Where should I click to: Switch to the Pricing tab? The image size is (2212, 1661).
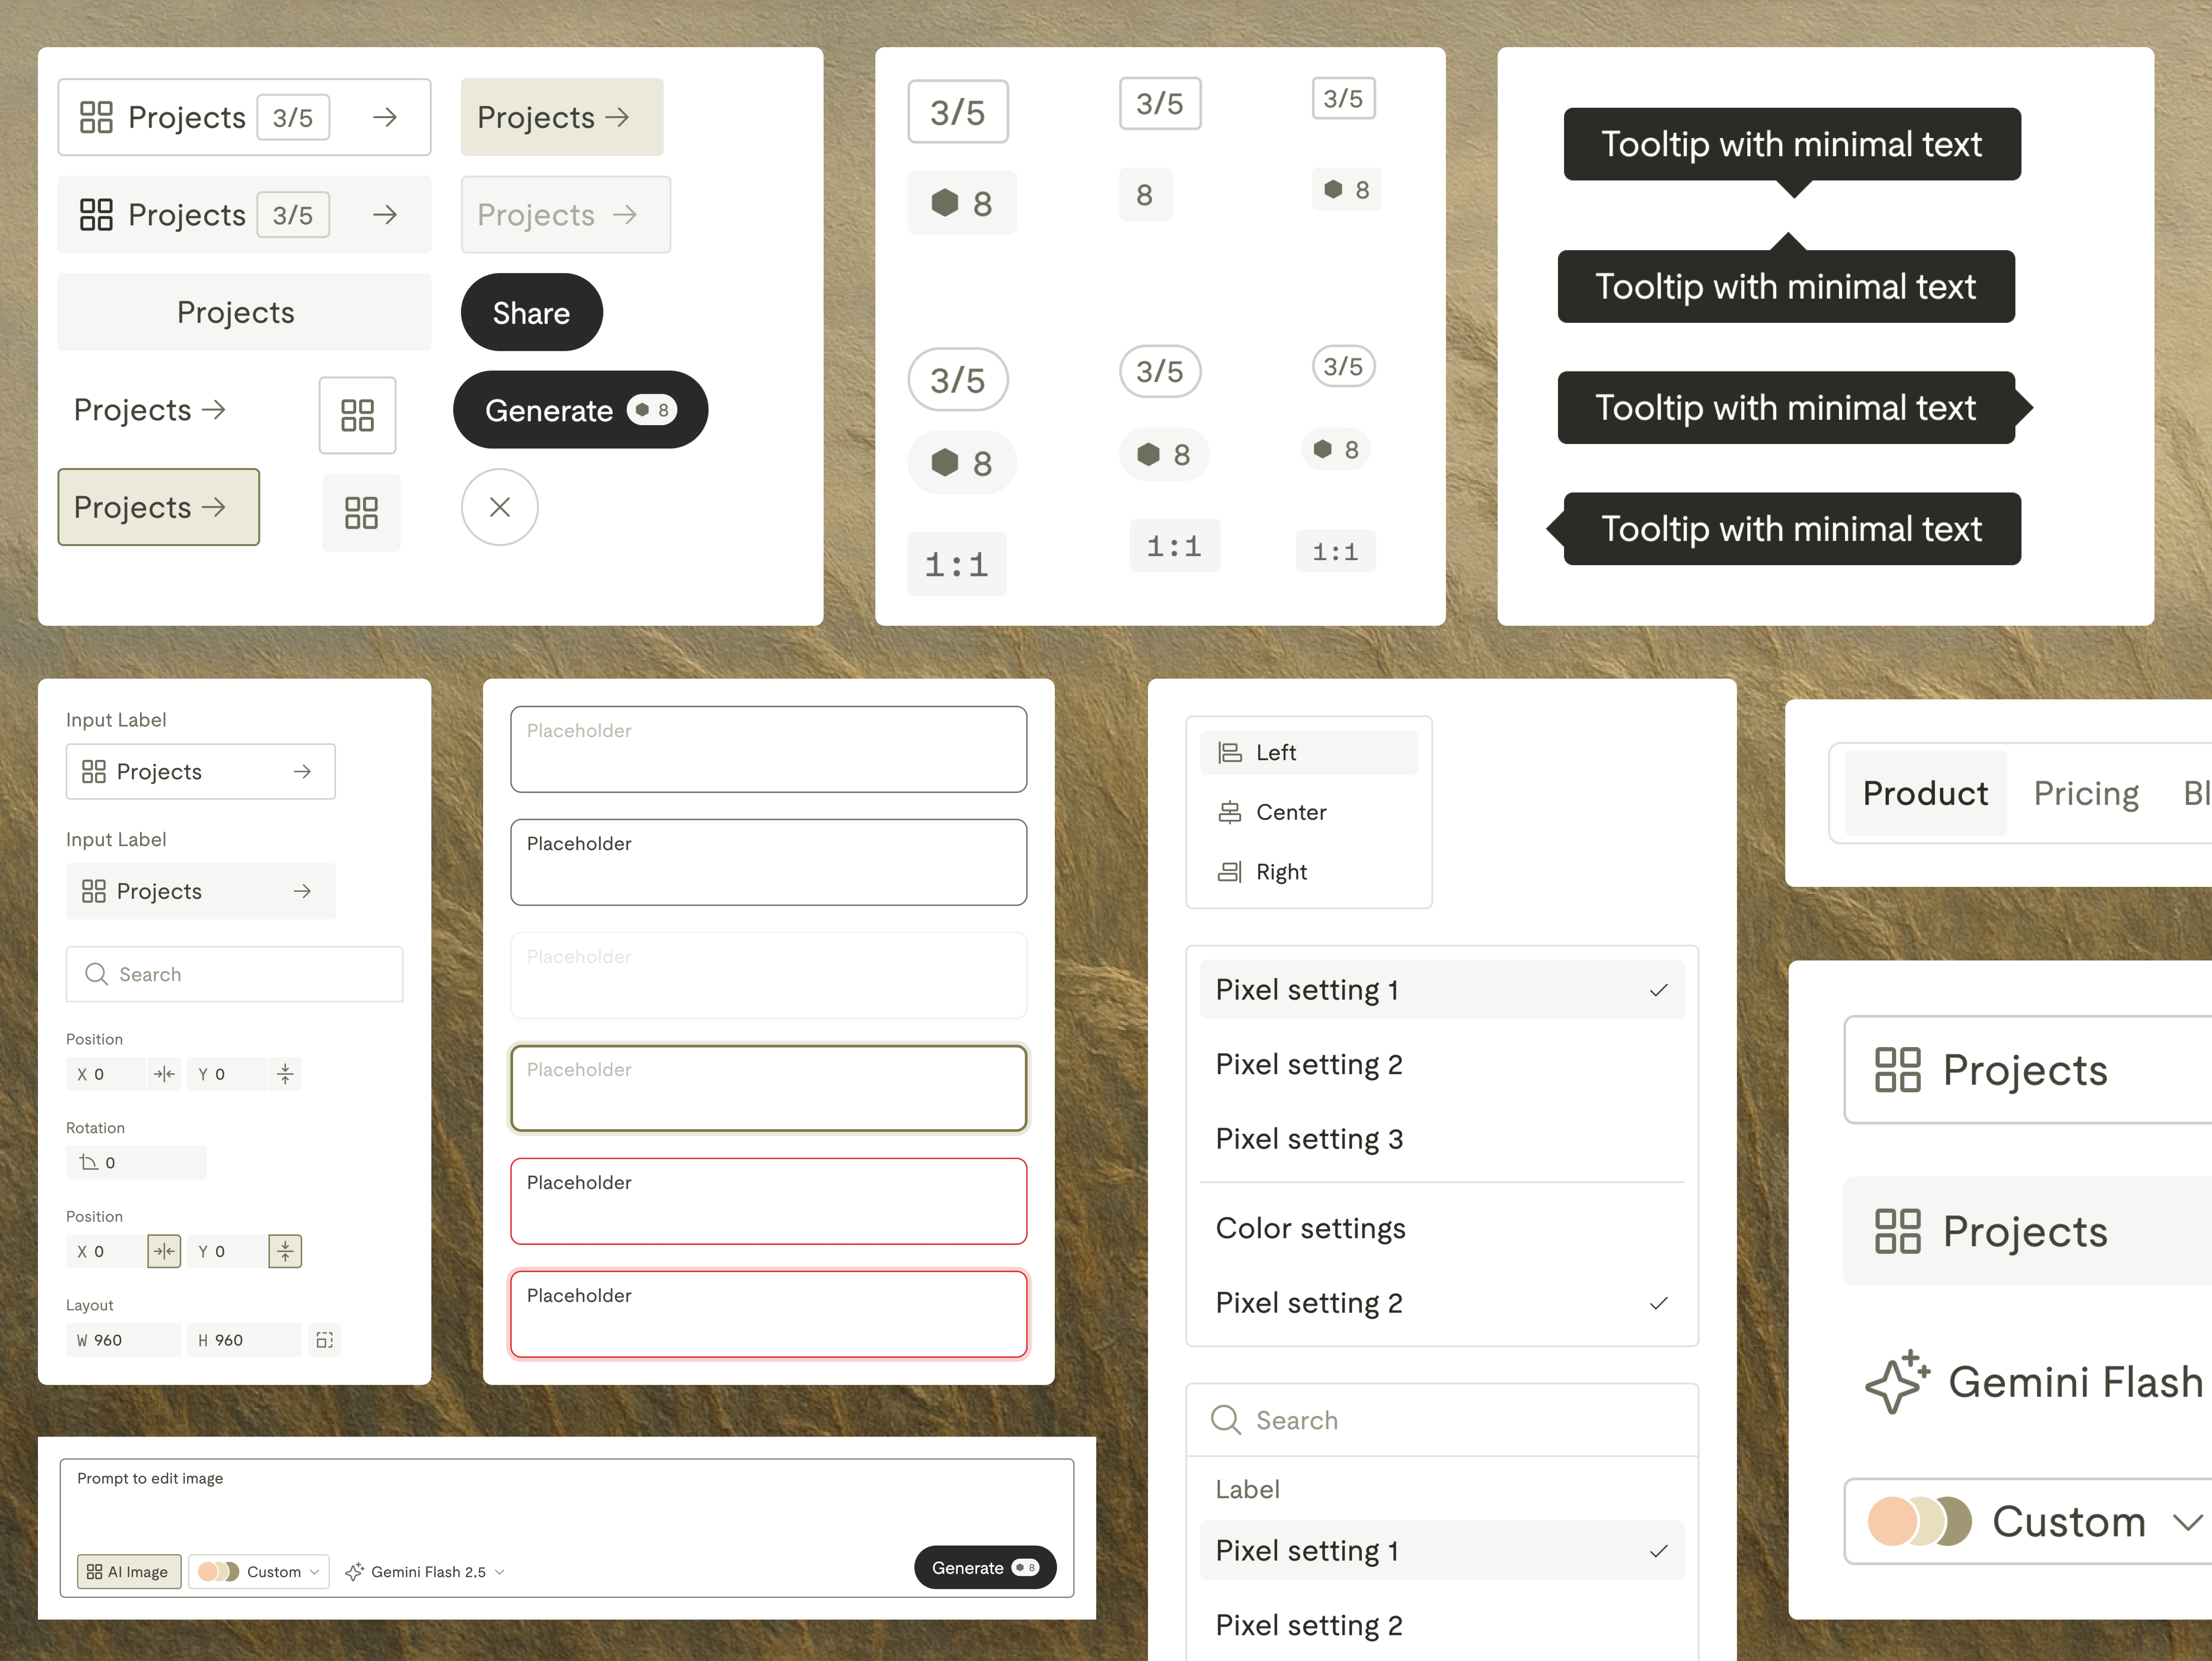pos(2085,793)
